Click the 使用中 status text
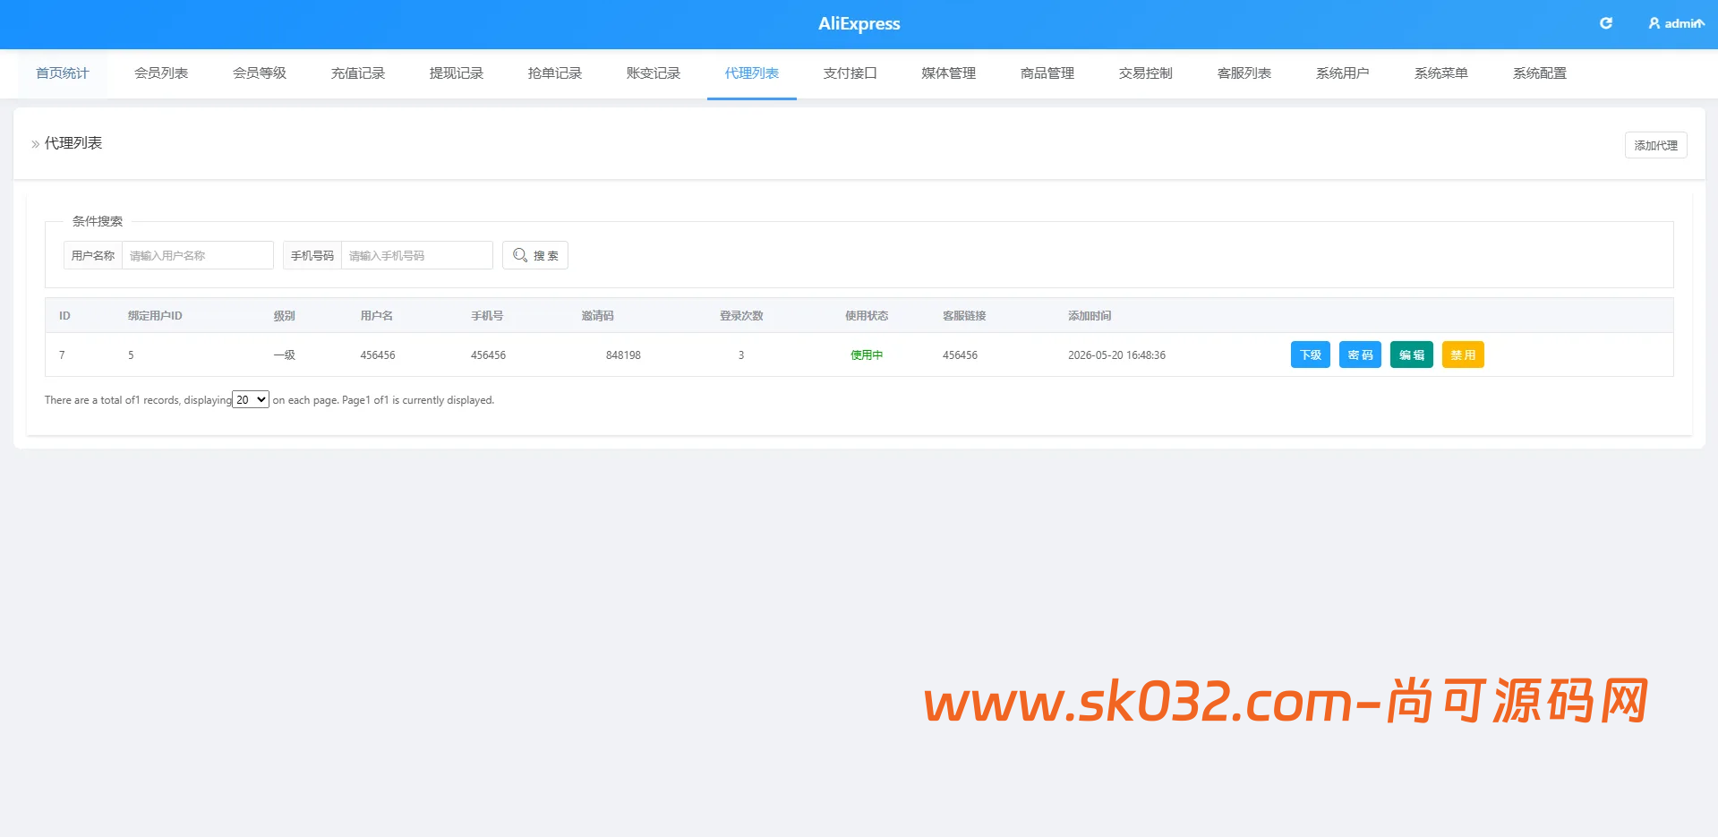The height and width of the screenshot is (837, 1718). [x=867, y=355]
